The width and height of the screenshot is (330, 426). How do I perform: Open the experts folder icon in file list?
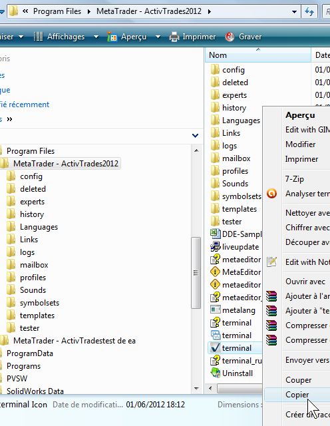click(215, 95)
